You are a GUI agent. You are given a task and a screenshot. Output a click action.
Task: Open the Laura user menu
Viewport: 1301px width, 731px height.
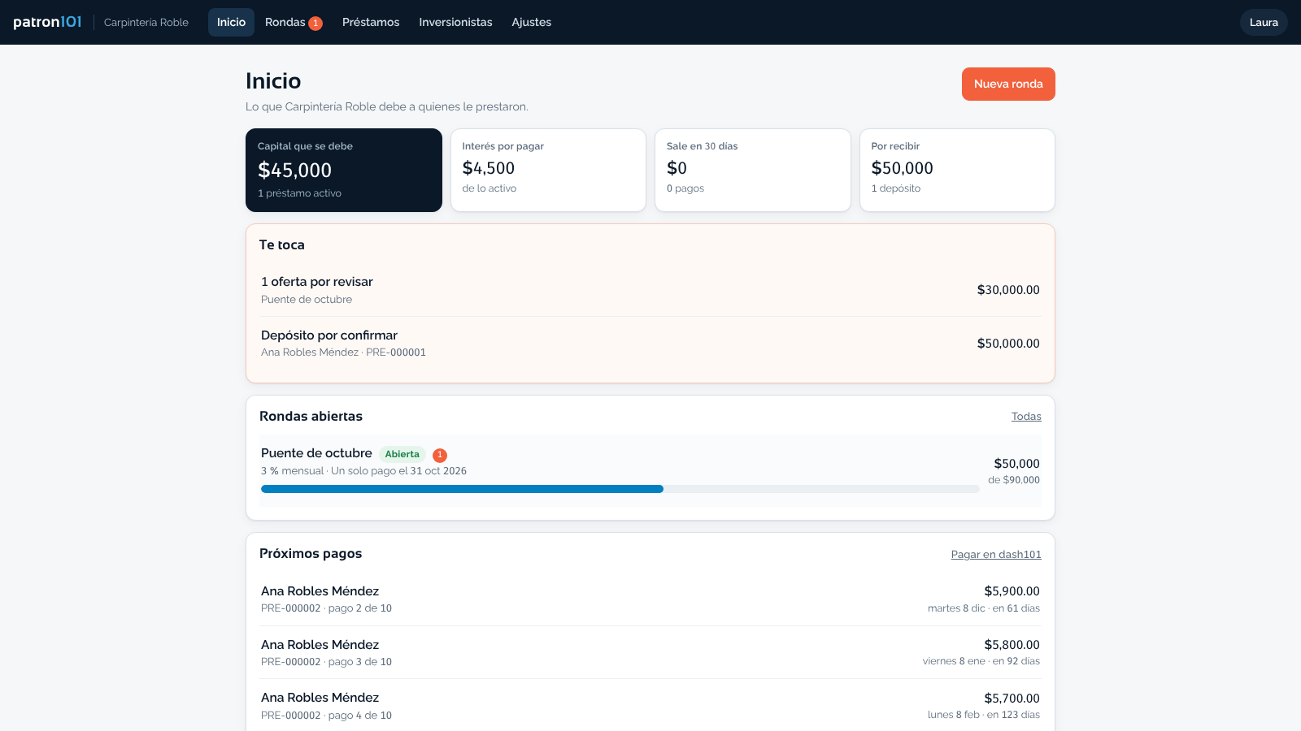(1264, 22)
